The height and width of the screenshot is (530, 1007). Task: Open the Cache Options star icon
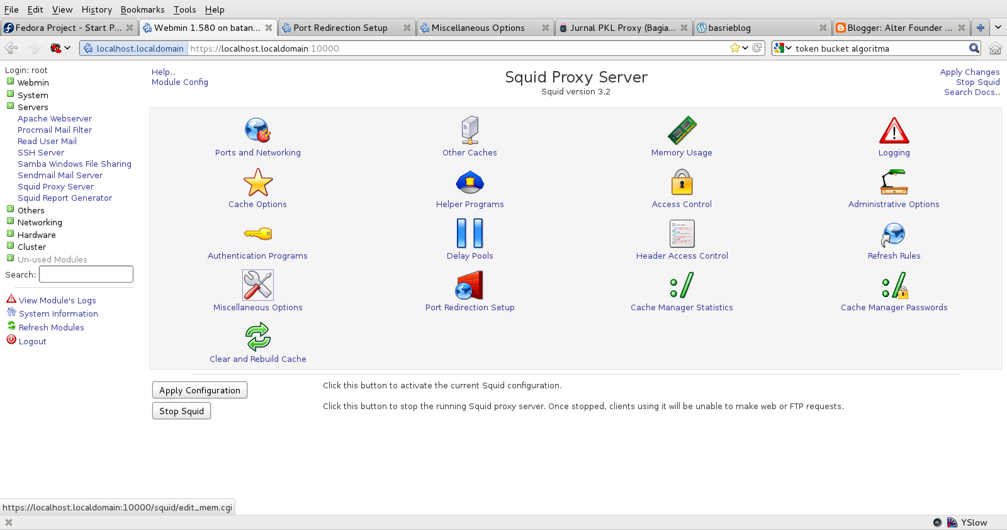click(x=257, y=182)
